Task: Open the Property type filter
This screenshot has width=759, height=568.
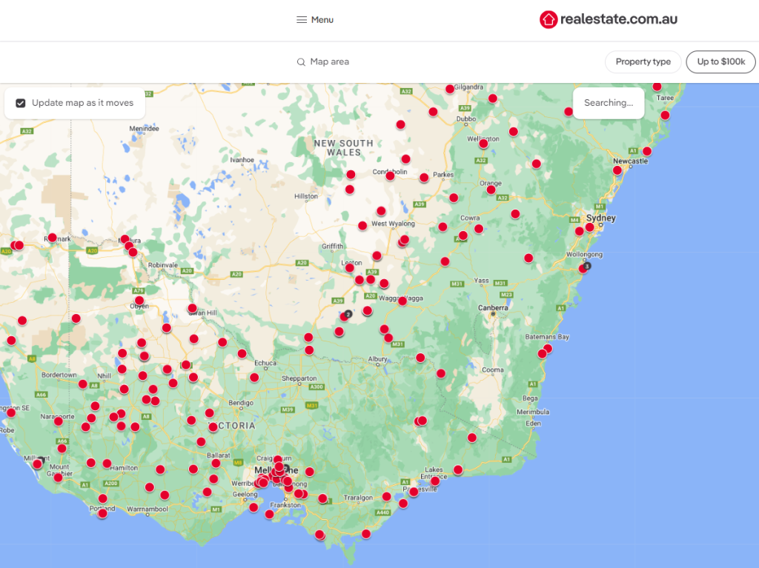Action: coord(643,62)
